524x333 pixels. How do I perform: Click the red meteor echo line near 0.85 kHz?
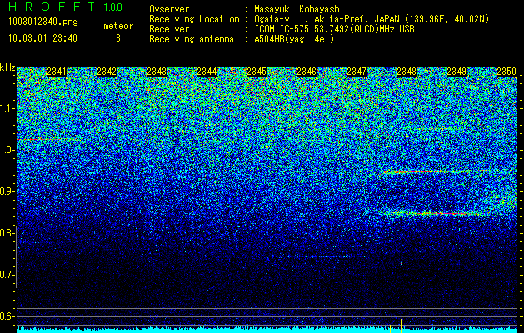[434, 213]
